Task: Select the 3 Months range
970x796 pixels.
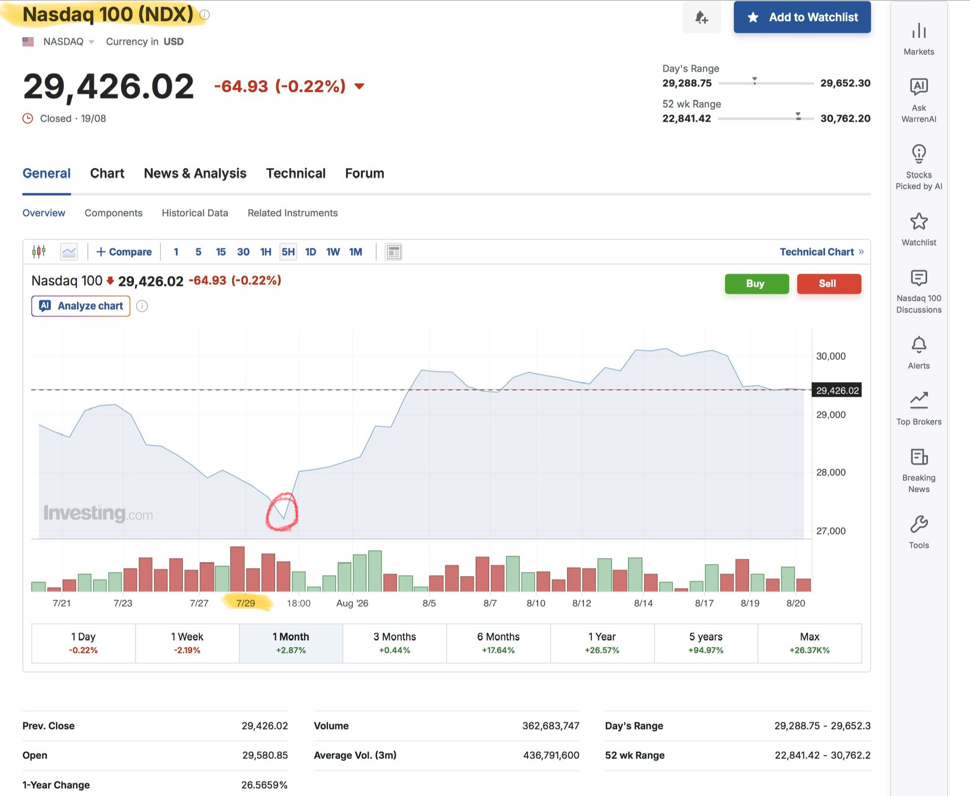Action: [394, 643]
